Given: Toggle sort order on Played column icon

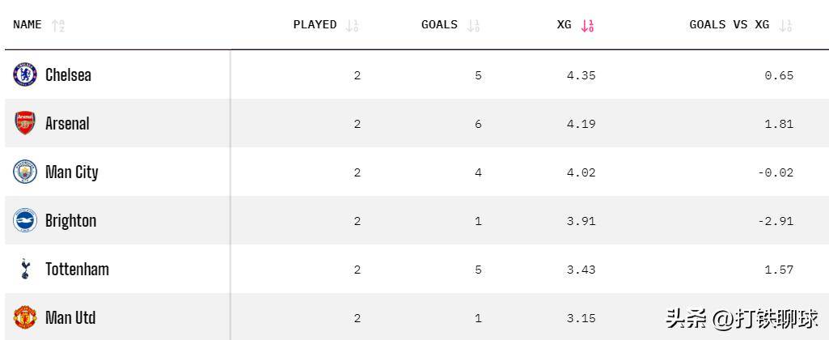Looking at the screenshot, I should pyautogui.click(x=352, y=25).
